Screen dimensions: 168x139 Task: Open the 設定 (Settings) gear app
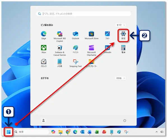pyautogui.click(x=123, y=35)
